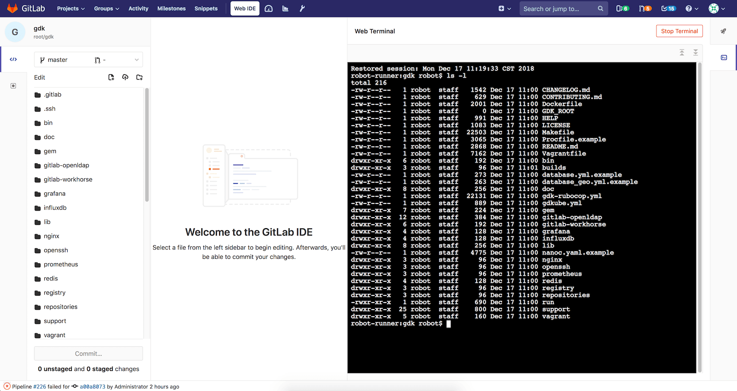Click the GitLab fox logo

point(12,8)
